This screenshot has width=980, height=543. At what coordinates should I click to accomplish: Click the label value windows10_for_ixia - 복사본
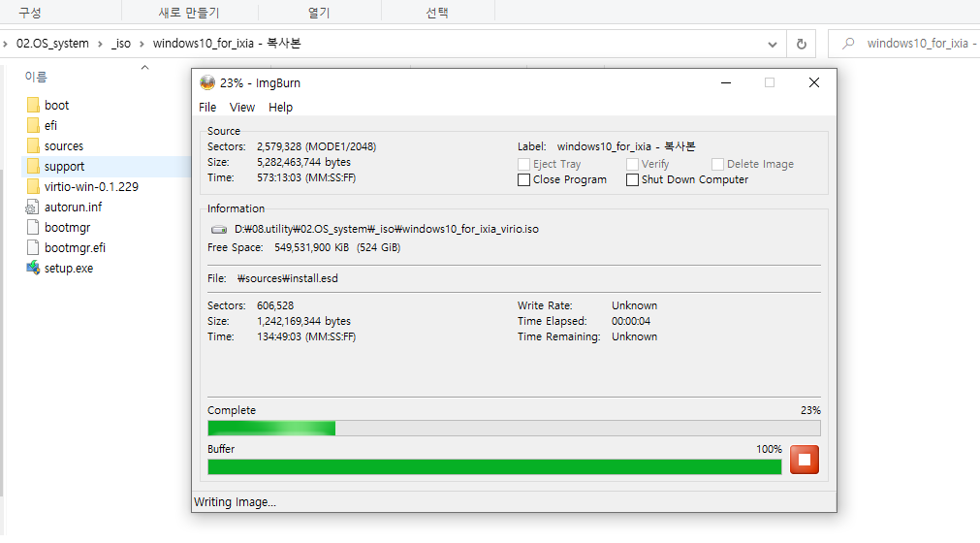tap(626, 146)
